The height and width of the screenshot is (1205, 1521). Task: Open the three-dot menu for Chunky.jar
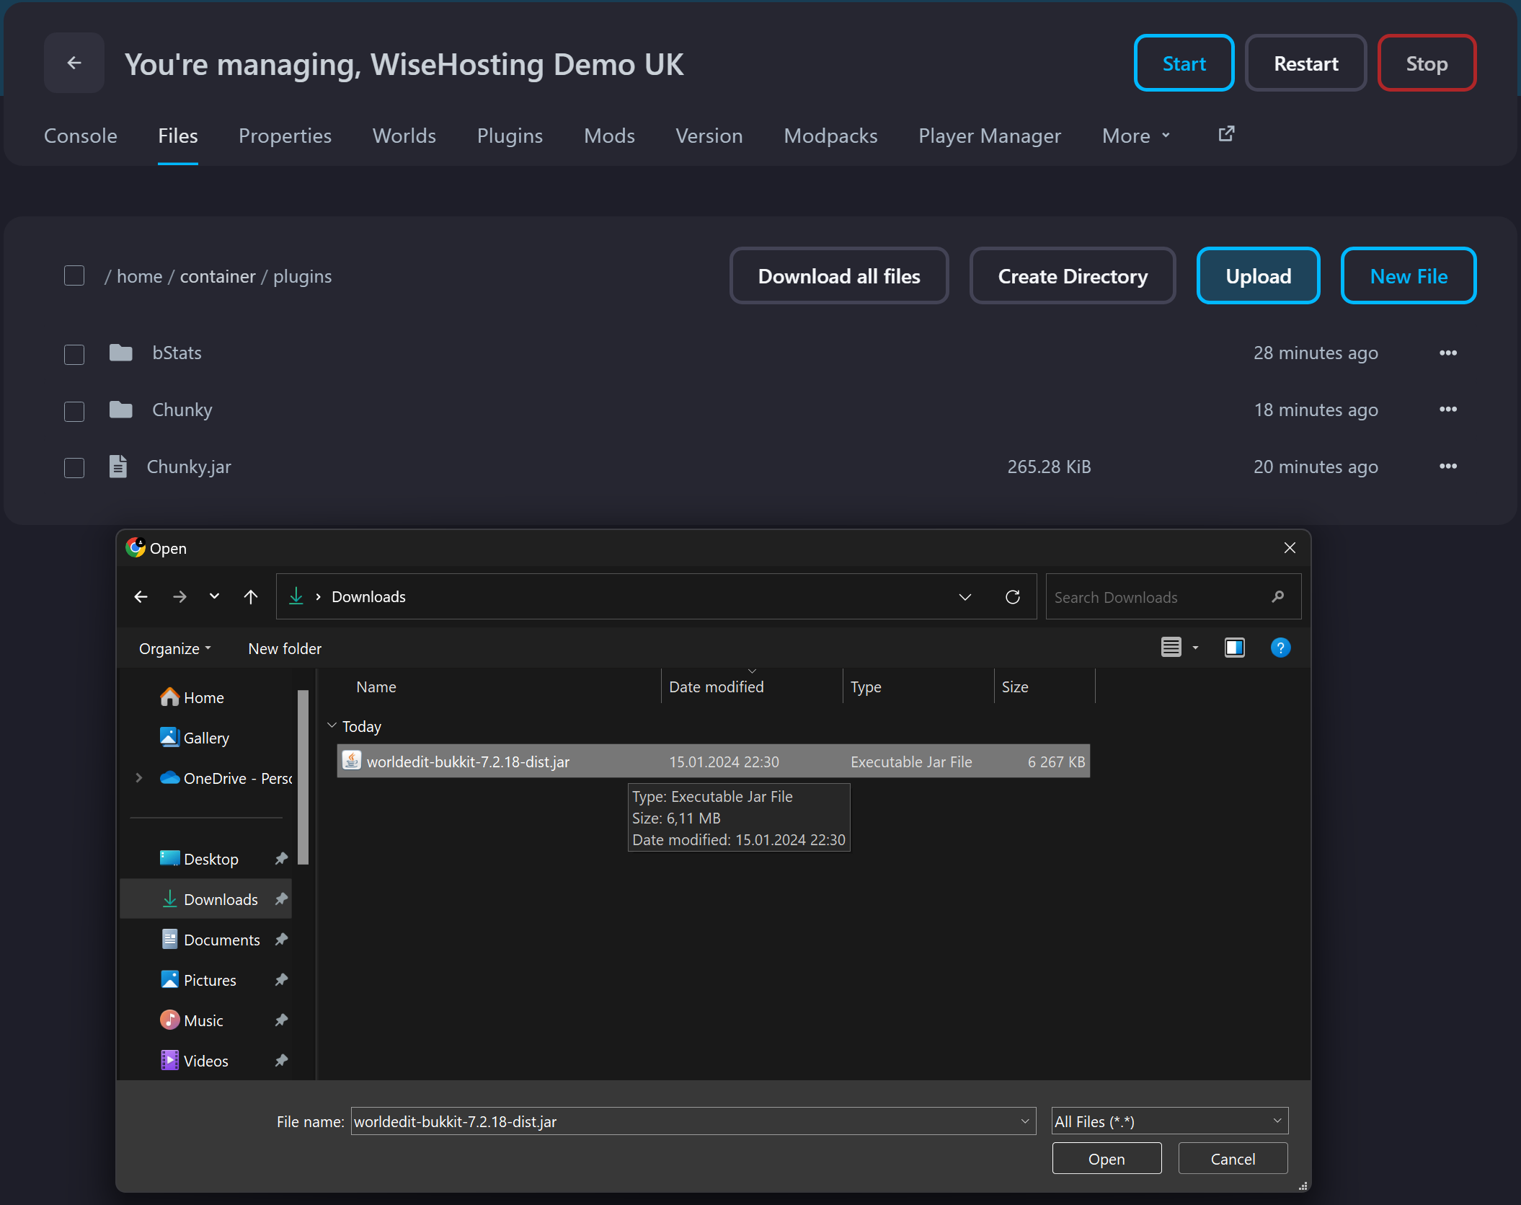(1448, 467)
